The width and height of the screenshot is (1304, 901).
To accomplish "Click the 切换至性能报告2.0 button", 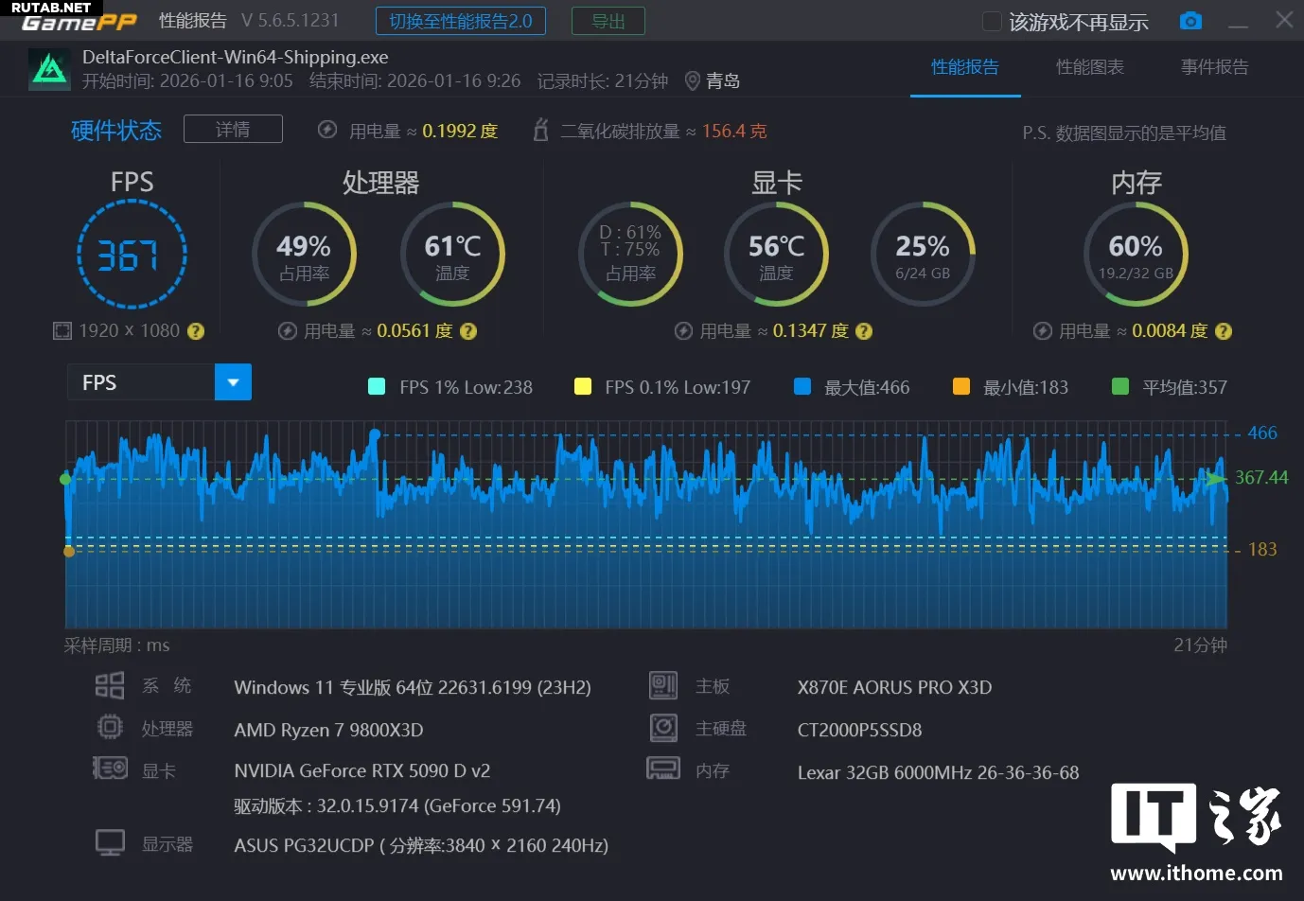I will pyautogui.click(x=461, y=21).
